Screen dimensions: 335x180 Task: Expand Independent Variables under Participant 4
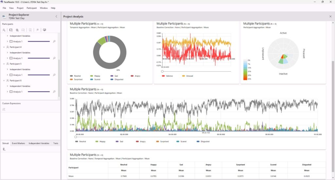pos(7,53)
